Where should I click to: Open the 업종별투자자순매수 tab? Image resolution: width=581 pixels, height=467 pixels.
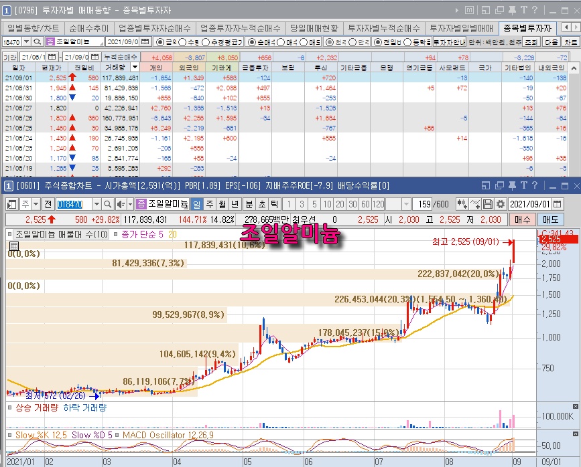click(x=155, y=28)
